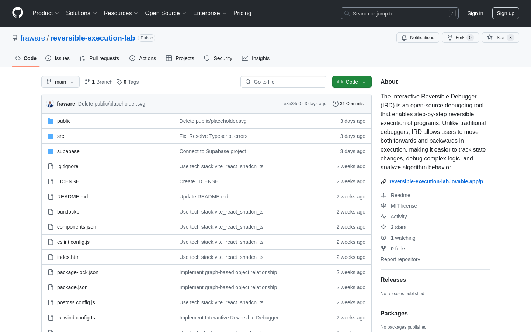Switch to the Issues tab
The height and width of the screenshot is (332, 531).
pyautogui.click(x=58, y=58)
